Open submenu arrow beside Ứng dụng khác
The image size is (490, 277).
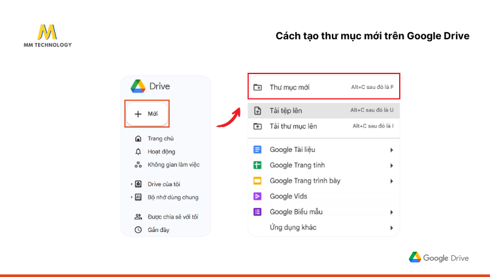[x=391, y=228]
